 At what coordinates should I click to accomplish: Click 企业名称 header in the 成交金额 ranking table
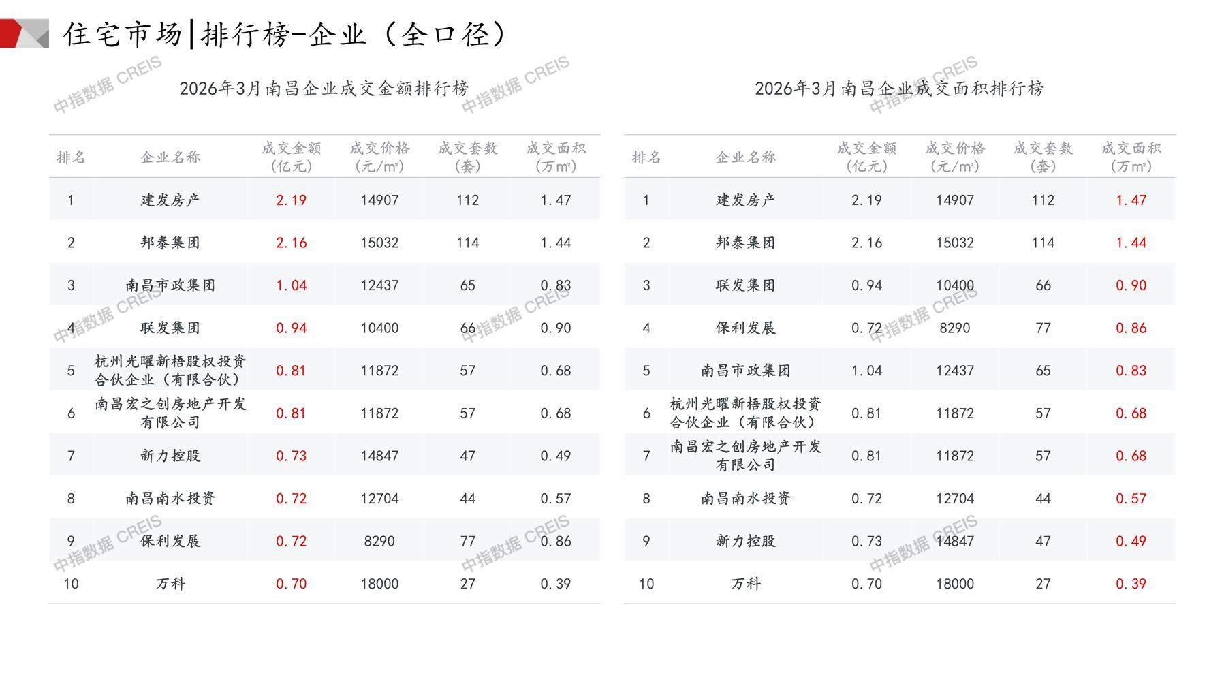coord(170,157)
